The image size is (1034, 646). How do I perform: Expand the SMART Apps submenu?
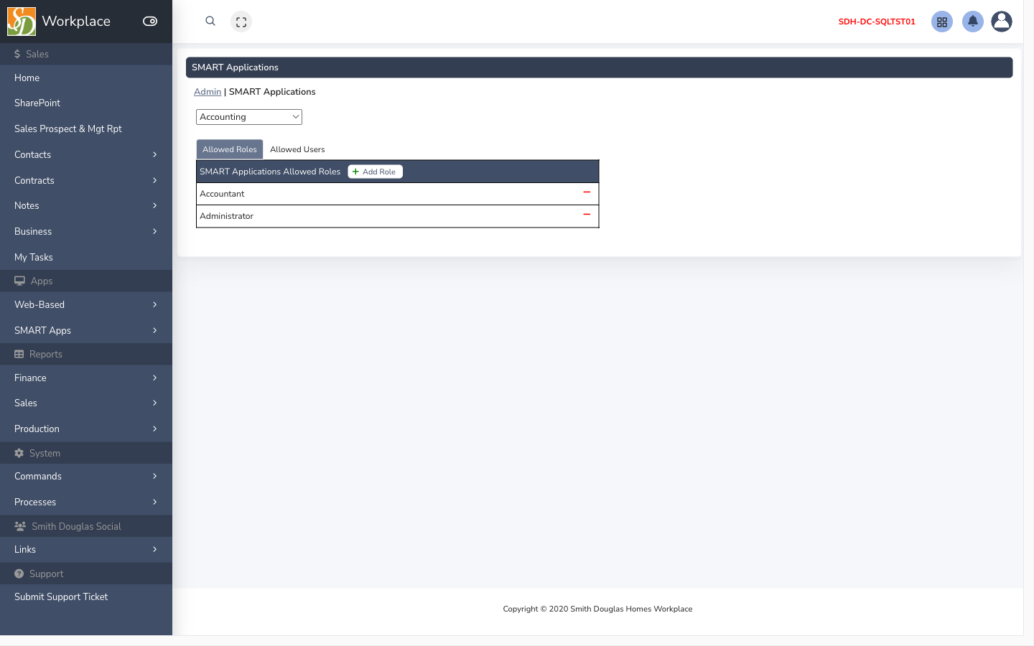[86, 330]
